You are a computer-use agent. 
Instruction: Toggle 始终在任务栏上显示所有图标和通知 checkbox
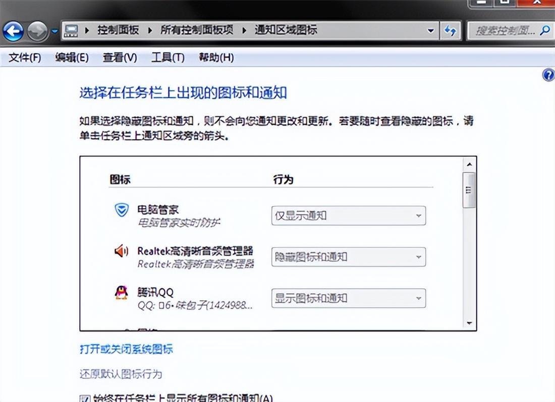coord(85,399)
